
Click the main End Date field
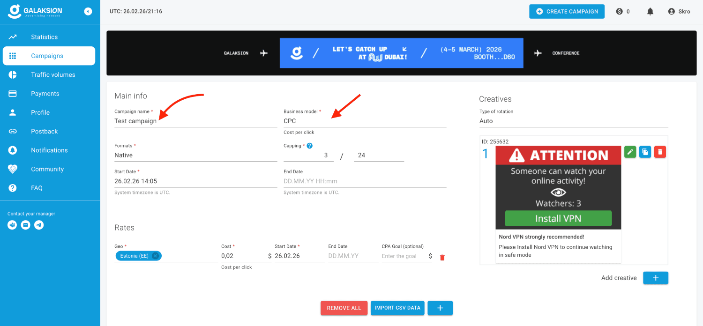coord(365,181)
